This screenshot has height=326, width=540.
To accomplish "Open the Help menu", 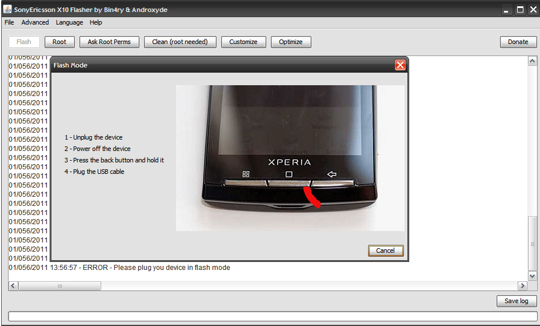I will click(96, 22).
